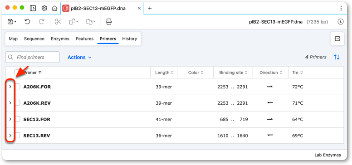Expand the SEC13.FOR primer row
This screenshot has height=165, width=352.
(x=10, y=119)
